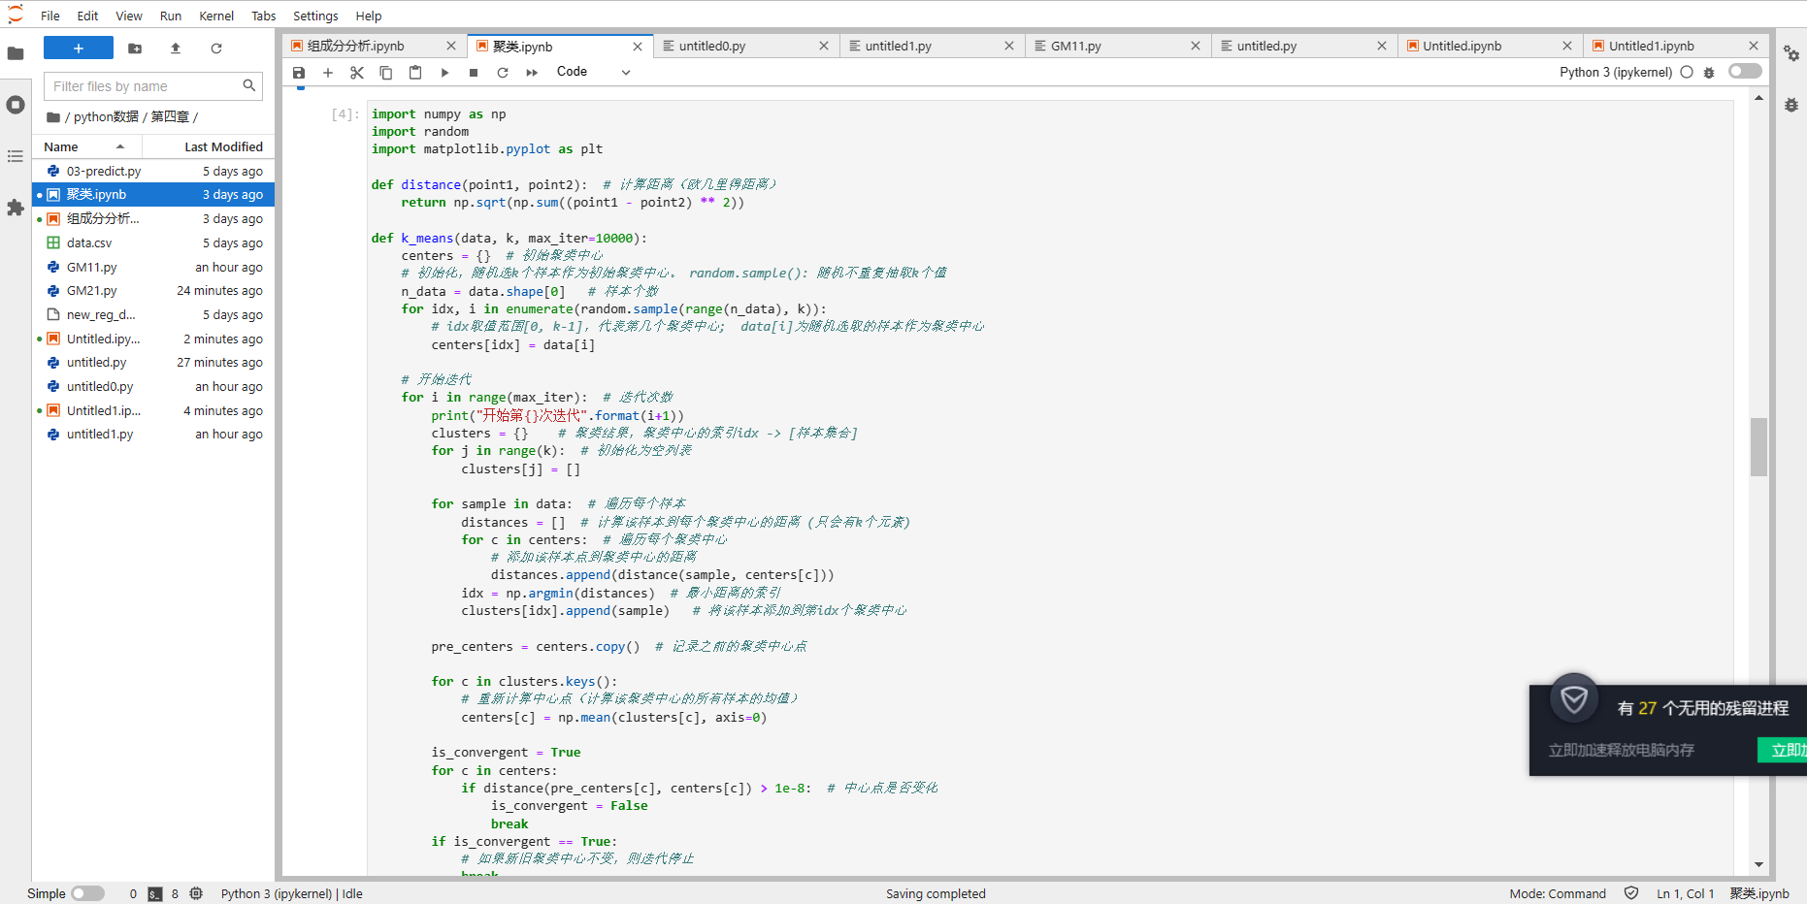Click the scroll up arrow of notebook
Viewport: 1807px width, 904px height.
click(x=1758, y=98)
